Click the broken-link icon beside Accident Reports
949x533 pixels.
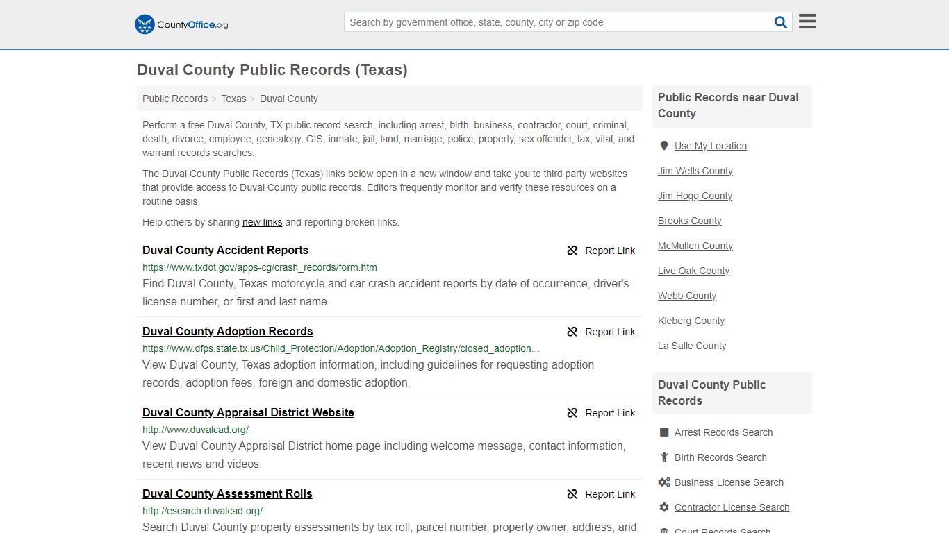(572, 251)
